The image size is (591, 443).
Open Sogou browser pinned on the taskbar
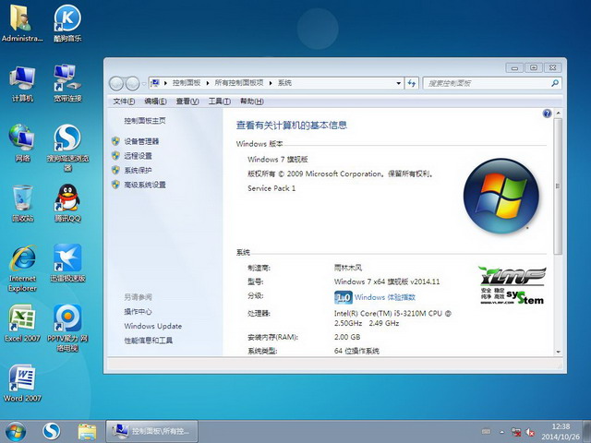(x=52, y=431)
